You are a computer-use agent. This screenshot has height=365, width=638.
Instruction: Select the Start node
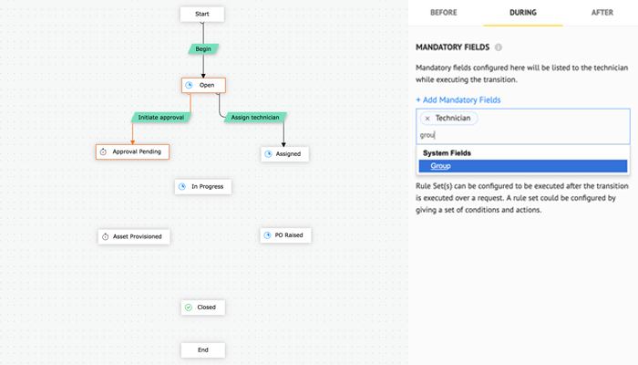[202, 15]
